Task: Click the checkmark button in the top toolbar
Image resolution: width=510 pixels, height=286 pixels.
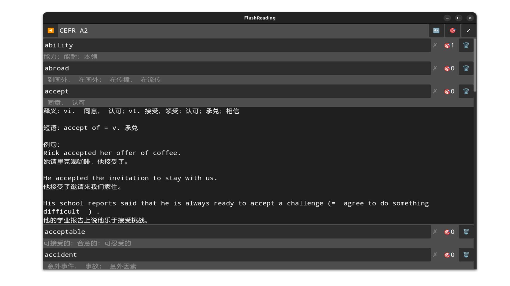Action: pyautogui.click(x=468, y=30)
